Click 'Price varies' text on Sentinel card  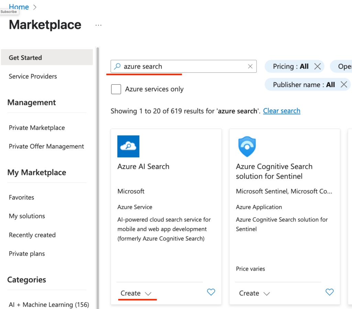pos(250,269)
